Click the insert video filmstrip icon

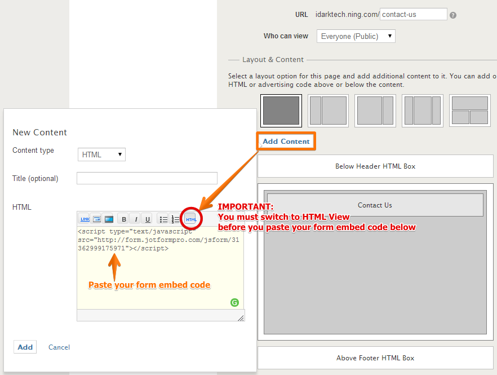click(x=109, y=219)
